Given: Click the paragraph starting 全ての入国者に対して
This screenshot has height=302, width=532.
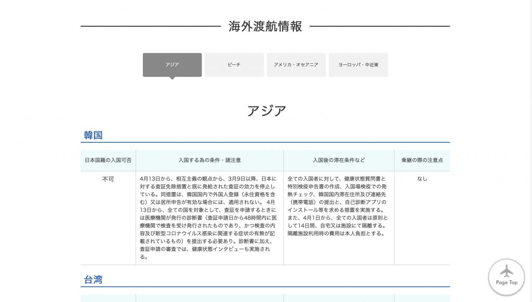Looking at the screenshot, I should [x=338, y=206].
